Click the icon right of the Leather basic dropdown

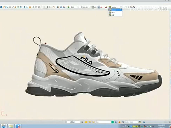coord(140,122)
